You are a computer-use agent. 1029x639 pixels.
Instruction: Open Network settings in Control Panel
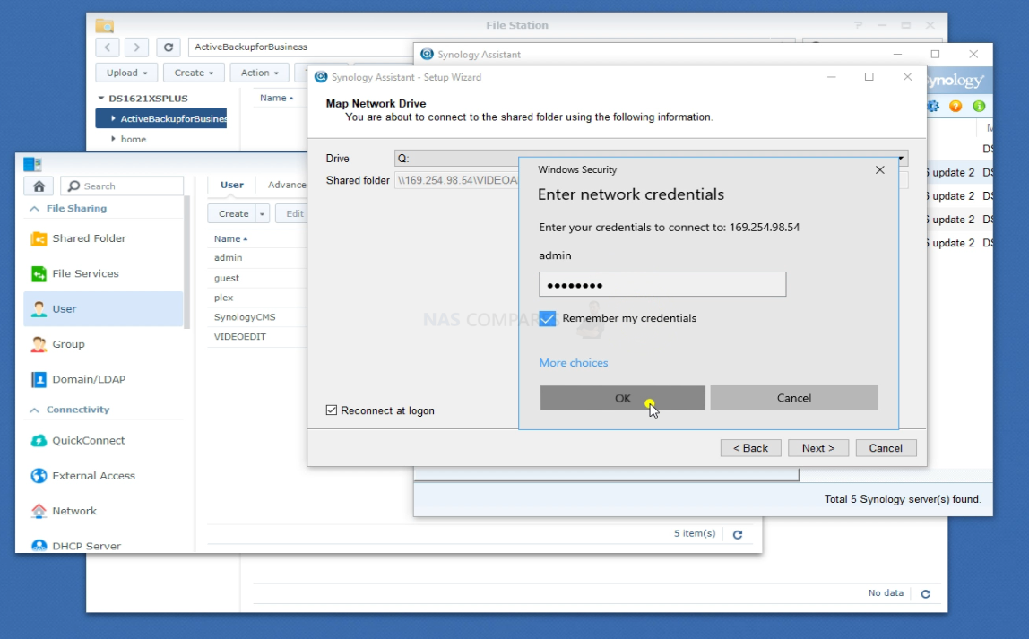pos(104,511)
